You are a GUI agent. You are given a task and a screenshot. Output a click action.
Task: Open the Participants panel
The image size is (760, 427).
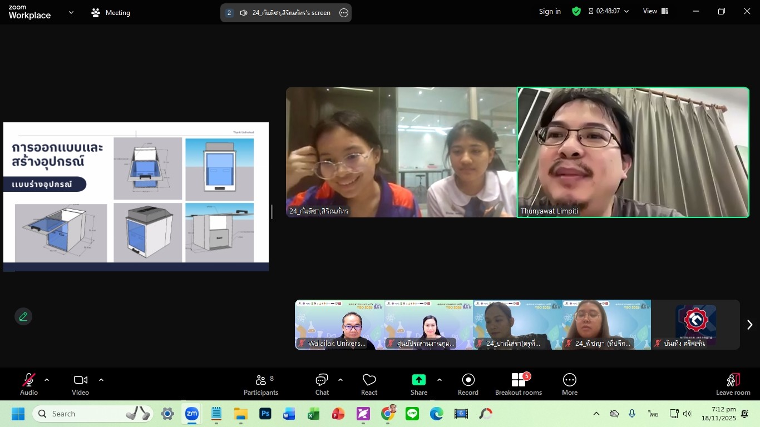(260, 384)
